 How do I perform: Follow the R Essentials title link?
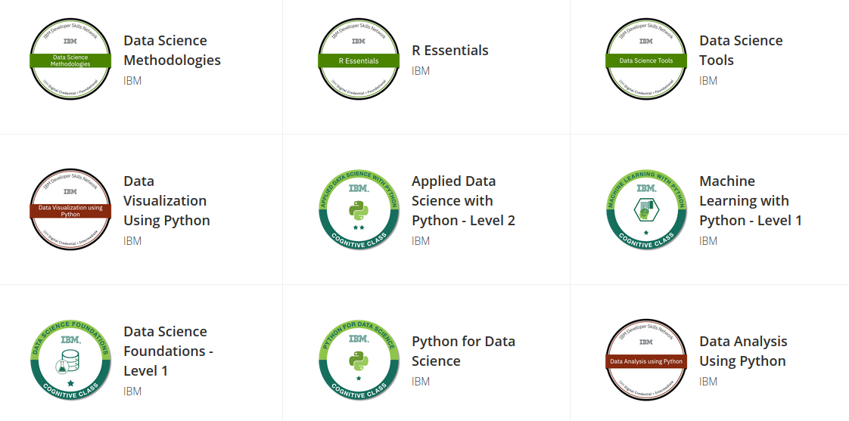450,51
